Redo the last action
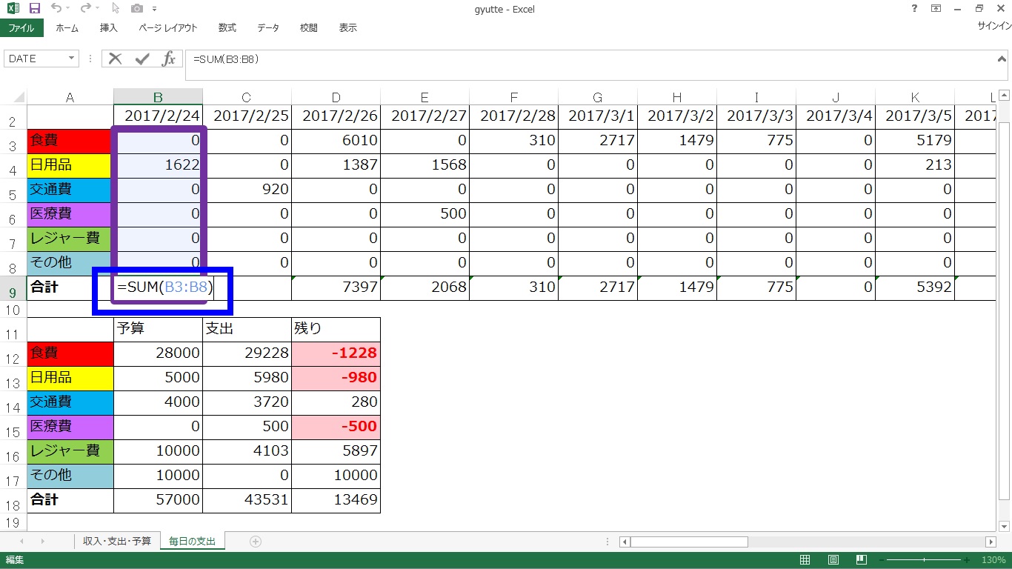1012x569 pixels. point(85,9)
